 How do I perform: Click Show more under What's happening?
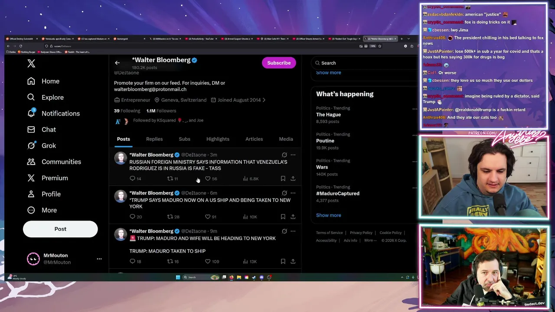coord(329,215)
